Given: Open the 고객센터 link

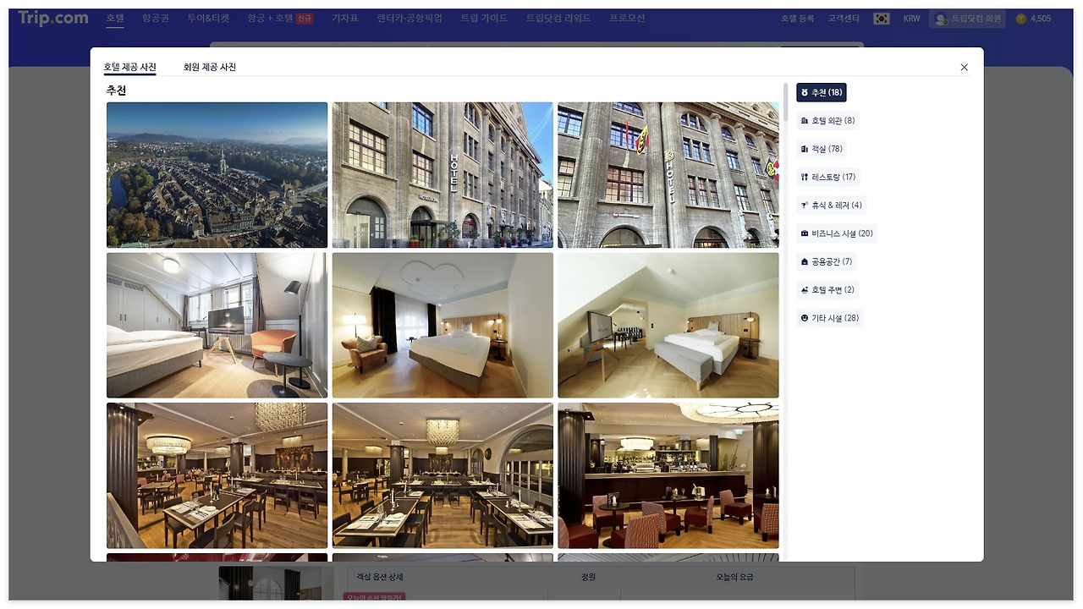Looking at the screenshot, I should [x=844, y=19].
